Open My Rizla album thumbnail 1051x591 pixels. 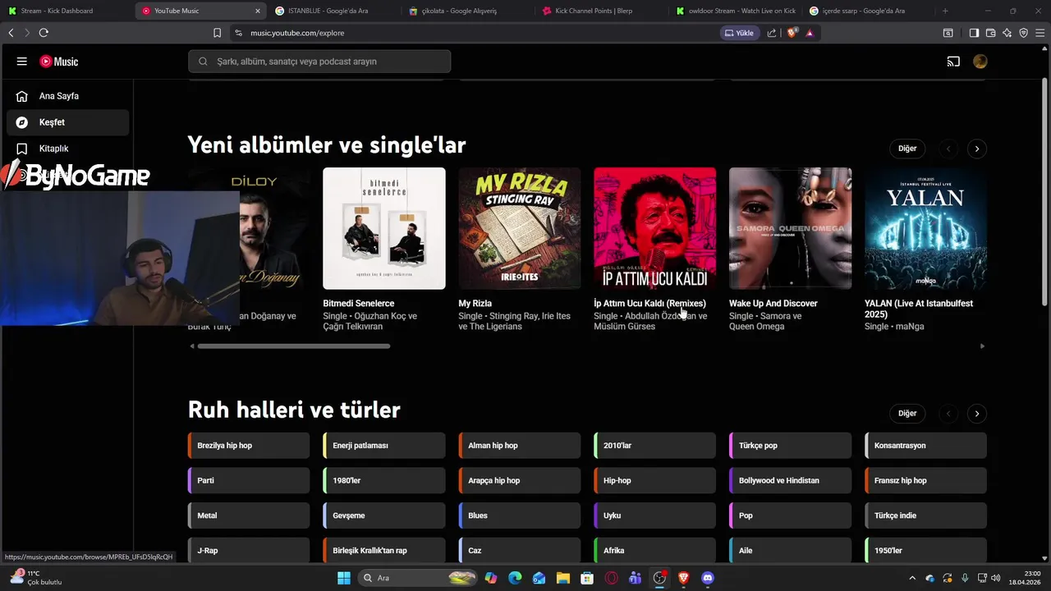(520, 228)
